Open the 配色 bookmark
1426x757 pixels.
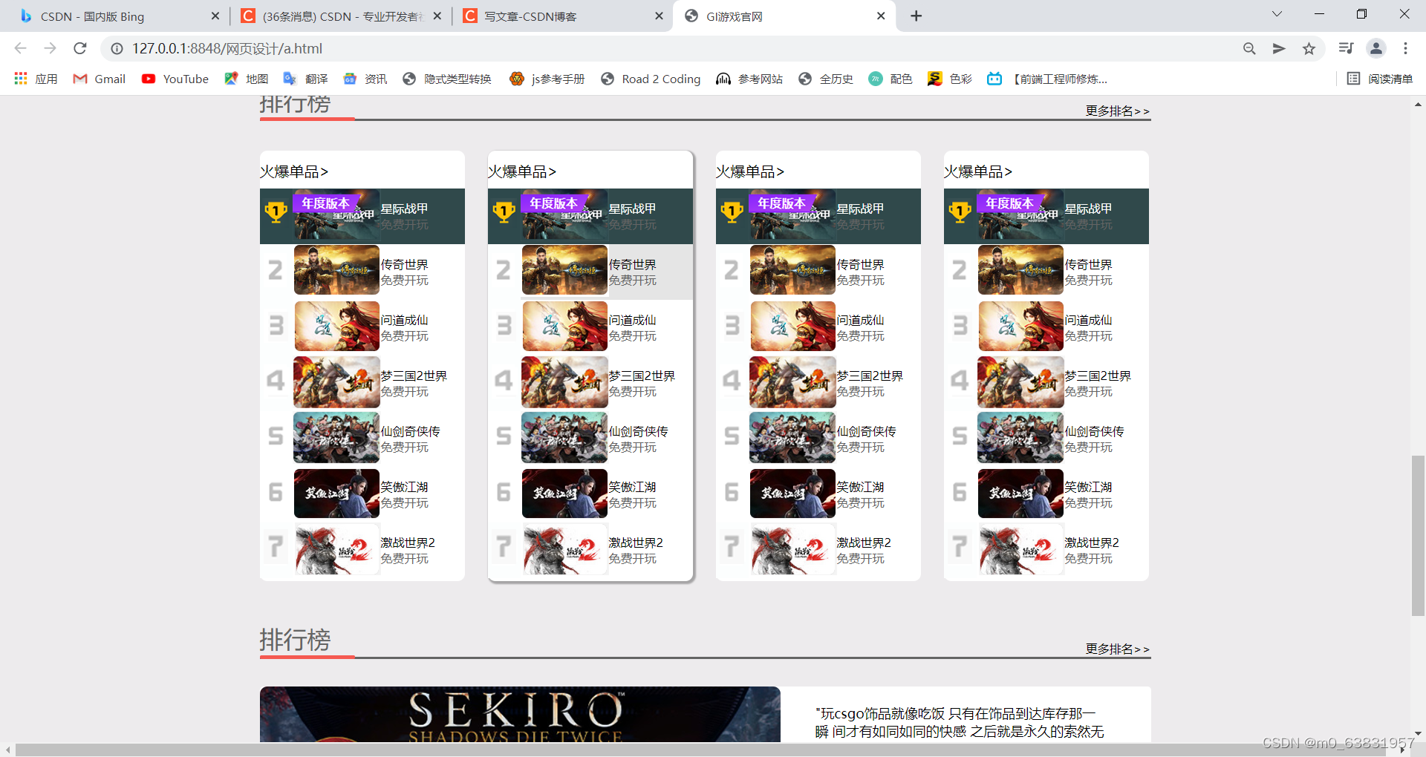point(890,79)
